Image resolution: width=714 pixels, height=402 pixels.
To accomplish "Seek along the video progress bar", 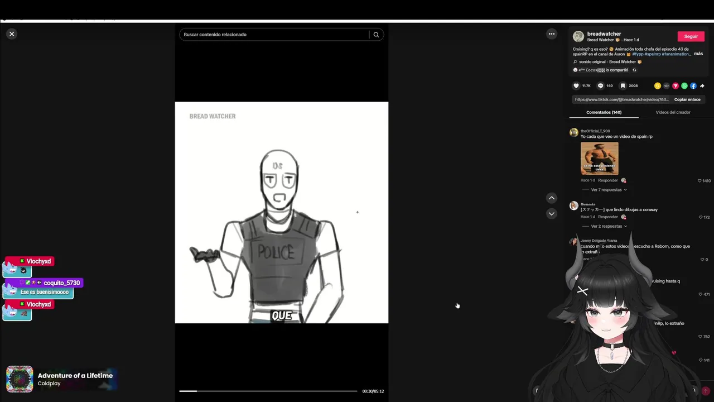I will 268,391.
